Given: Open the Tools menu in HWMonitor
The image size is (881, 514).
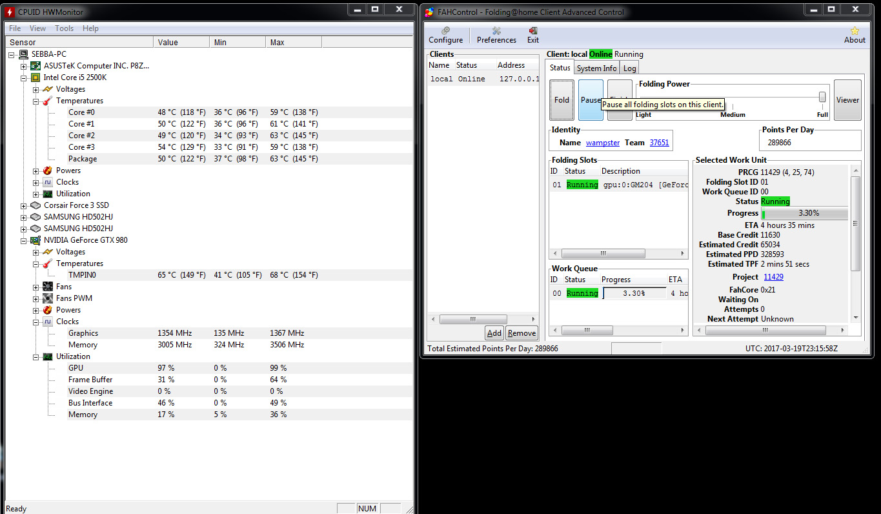Looking at the screenshot, I should pyautogui.click(x=64, y=28).
